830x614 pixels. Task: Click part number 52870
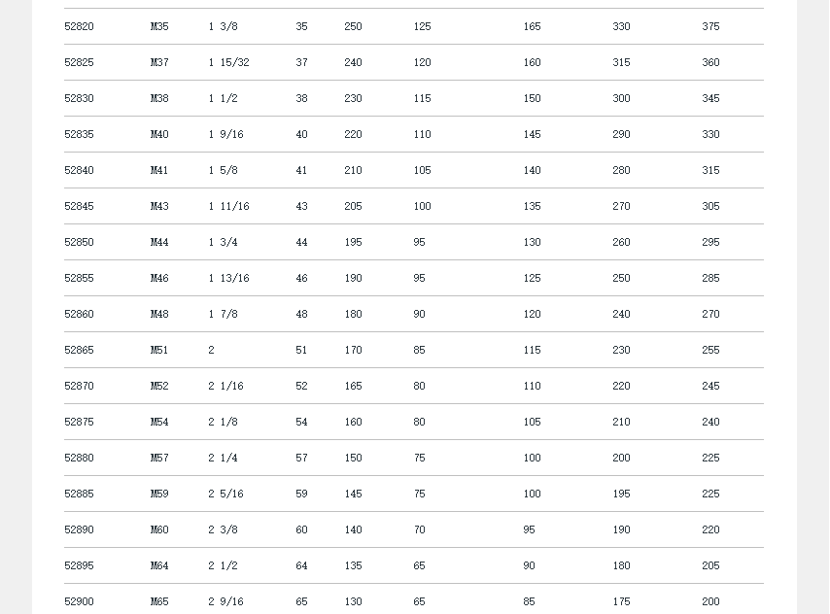point(79,387)
